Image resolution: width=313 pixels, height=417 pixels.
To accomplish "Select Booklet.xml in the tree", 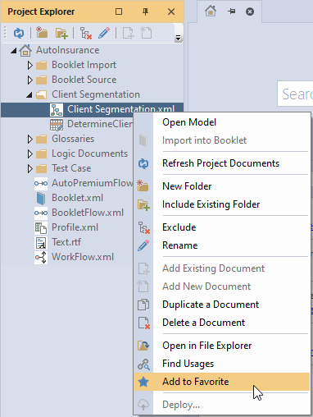I will coord(78,198).
